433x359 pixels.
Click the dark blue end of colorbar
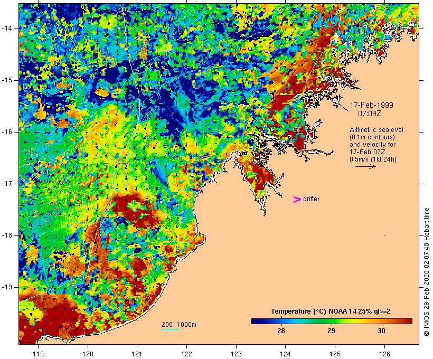[x=256, y=321]
